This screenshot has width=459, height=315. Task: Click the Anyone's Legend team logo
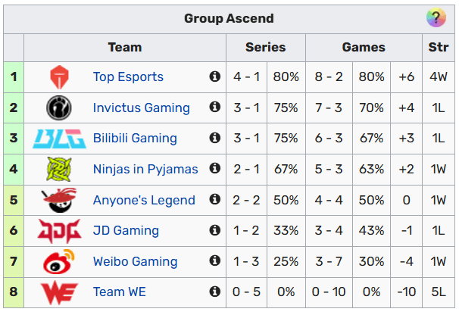[x=59, y=200]
